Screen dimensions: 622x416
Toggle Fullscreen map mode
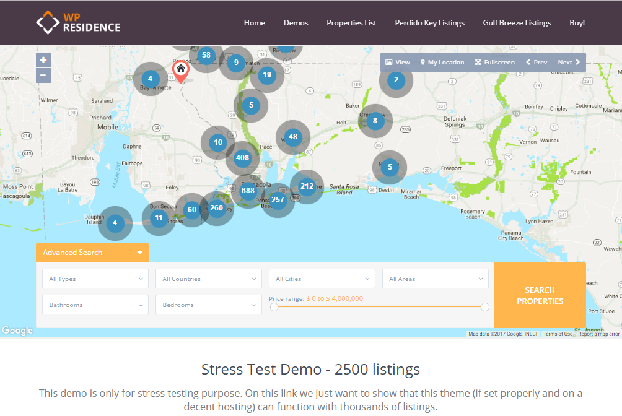[494, 63]
